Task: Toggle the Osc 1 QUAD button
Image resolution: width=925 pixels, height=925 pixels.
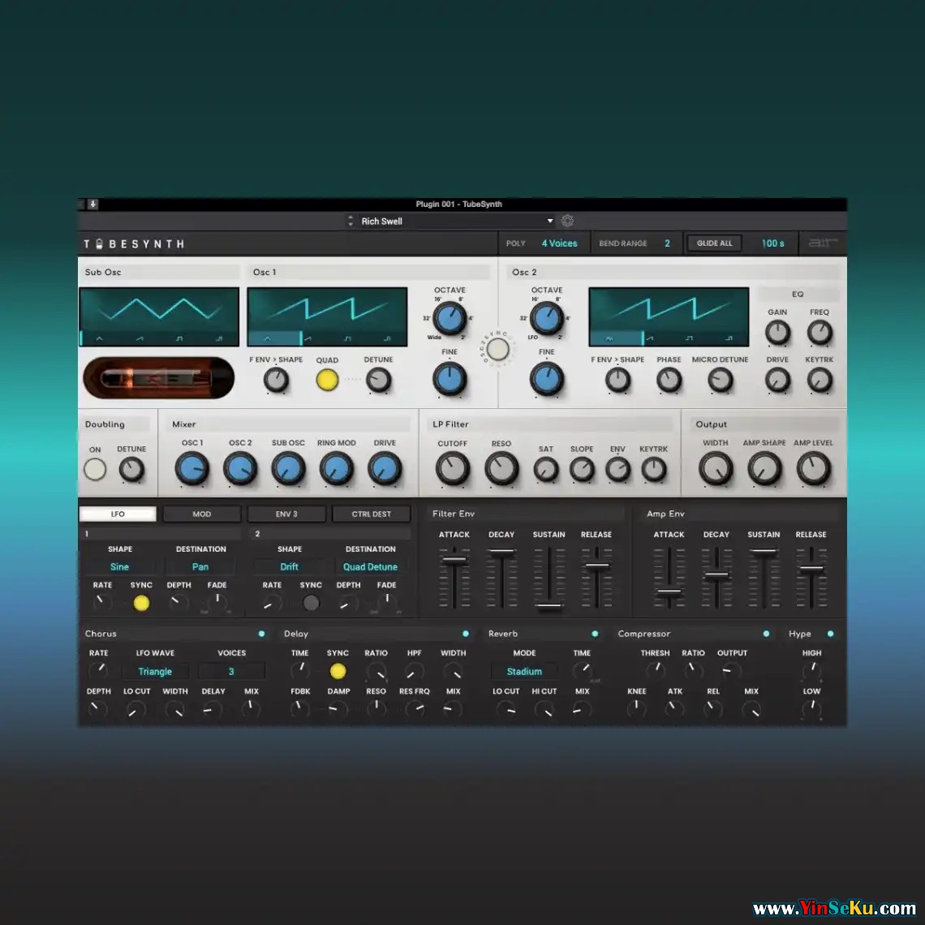Action: pyautogui.click(x=327, y=380)
